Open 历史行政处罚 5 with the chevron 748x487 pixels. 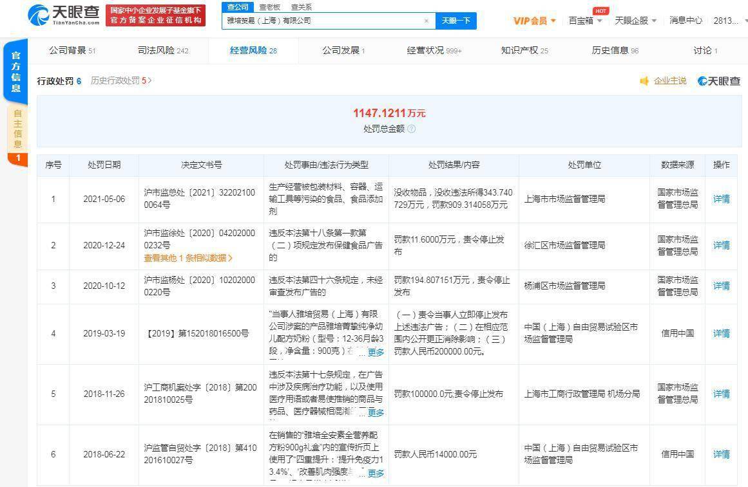tap(121, 80)
